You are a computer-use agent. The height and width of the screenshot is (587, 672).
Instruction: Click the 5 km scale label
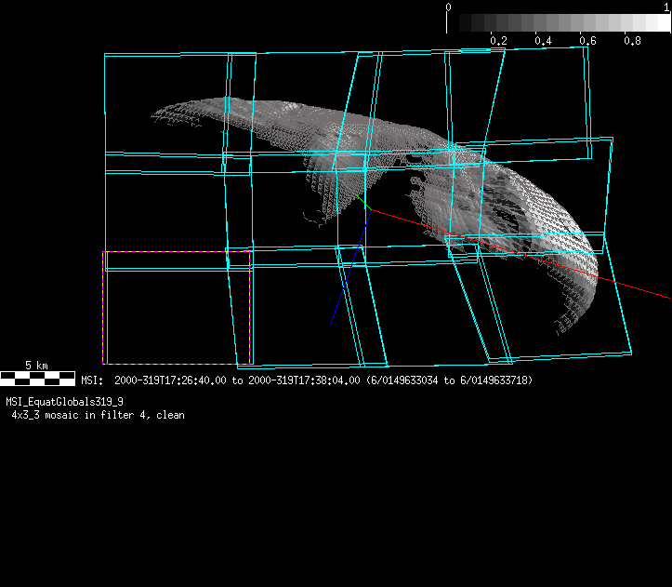pos(37,366)
